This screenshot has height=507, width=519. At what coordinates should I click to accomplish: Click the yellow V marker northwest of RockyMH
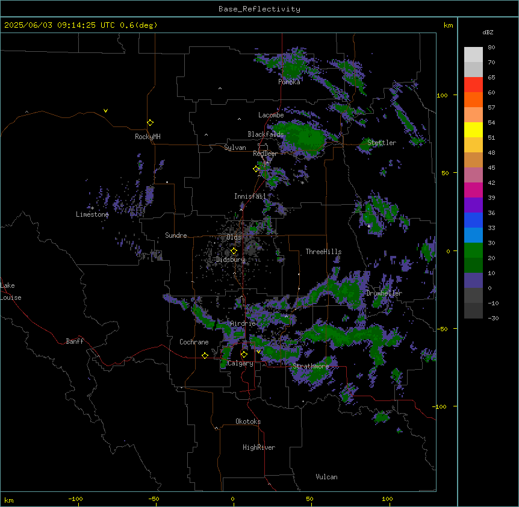tap(105, 111)
